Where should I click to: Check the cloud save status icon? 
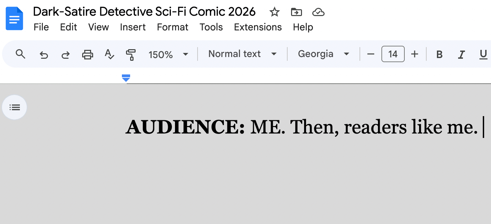tap(318, 12)
